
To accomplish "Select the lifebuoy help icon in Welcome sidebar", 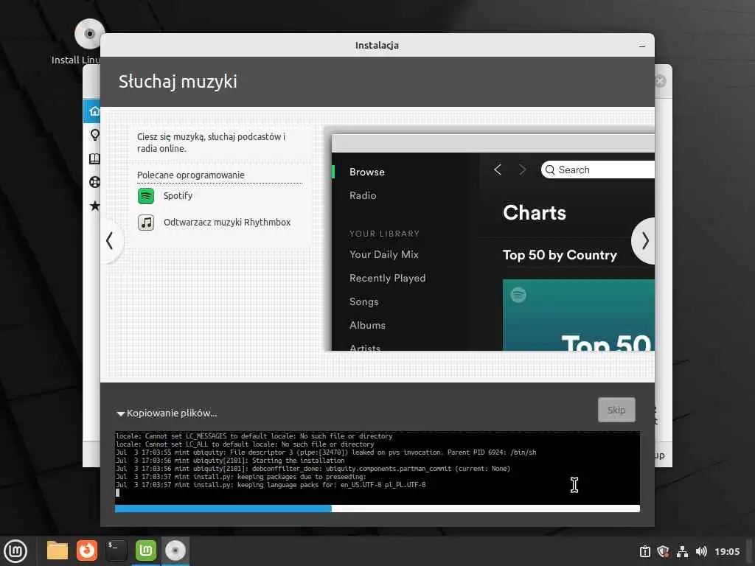I will [94, 182].
